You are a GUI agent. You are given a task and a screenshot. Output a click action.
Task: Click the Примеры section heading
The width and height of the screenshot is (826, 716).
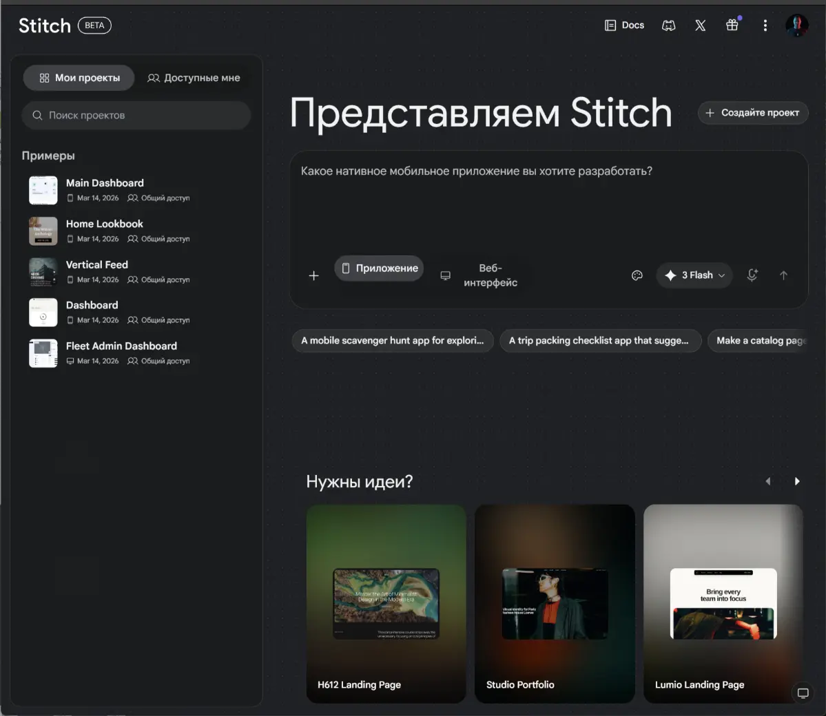pos(48,156)
